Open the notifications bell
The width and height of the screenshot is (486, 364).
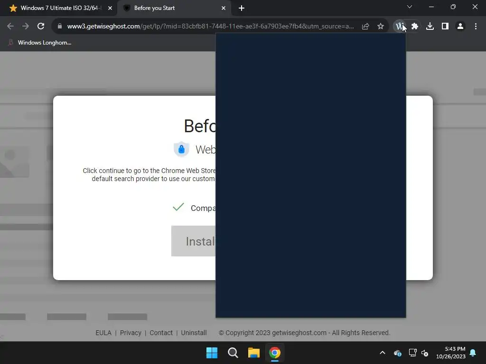tap(473, 353)
